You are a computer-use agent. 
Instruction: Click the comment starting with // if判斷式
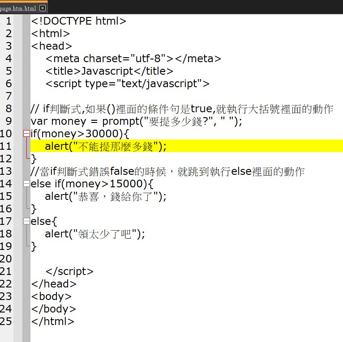182,109
